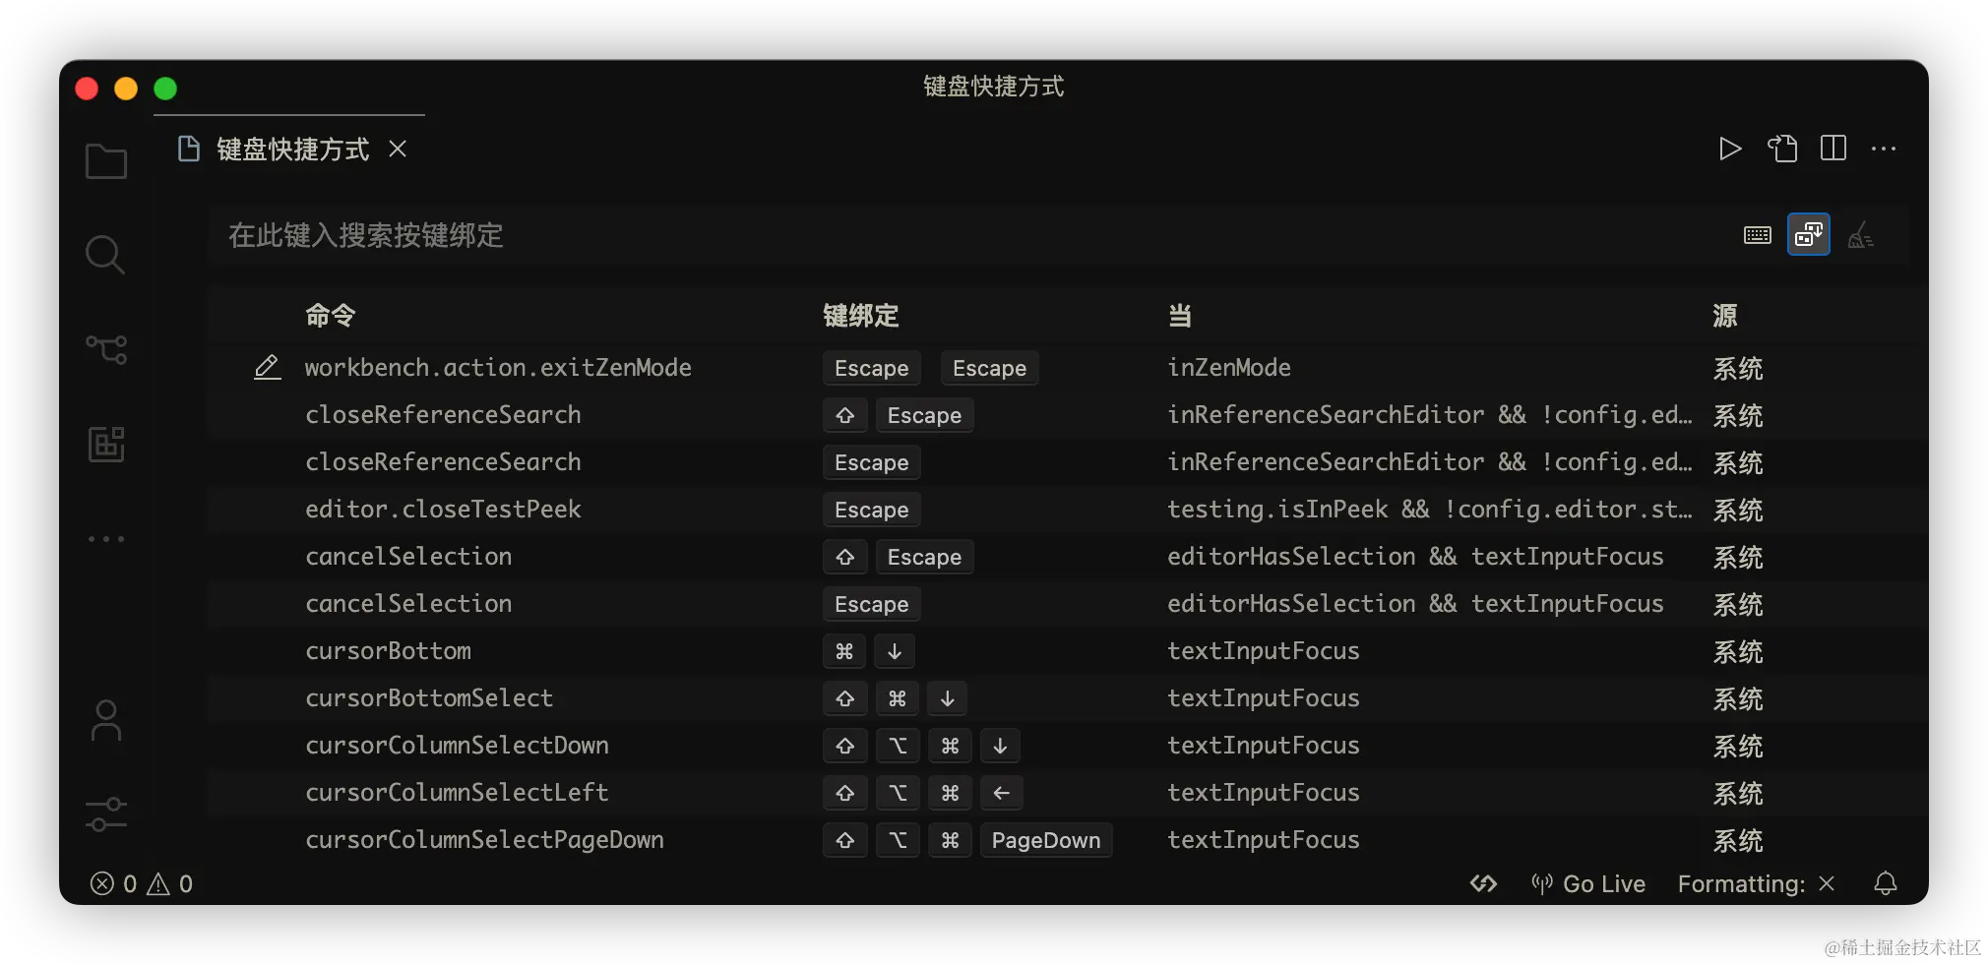This screenshot has width=1988, height=964.
Task: Click the Run play icon in editor toolbar
Action: [x=1730, y=149]
